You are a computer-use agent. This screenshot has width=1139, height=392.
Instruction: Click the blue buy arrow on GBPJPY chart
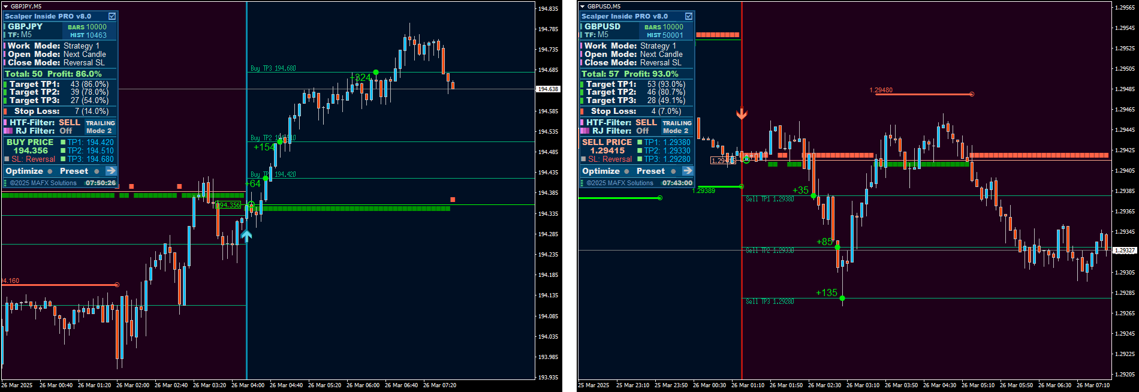pyautogui.click(x=246, y=236)
